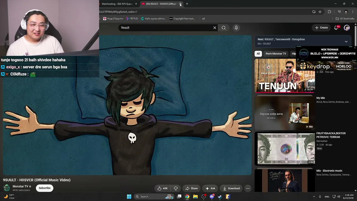
Task: Open the YouTube account avatar menu
Action: (347, 28)
